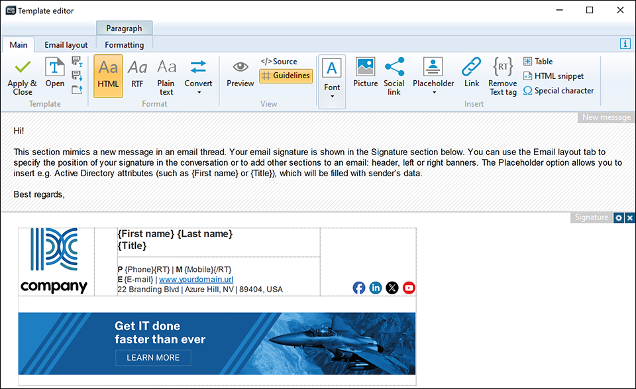Viewport: 636px width, 389px height.
Task: Add a Table to the signature
Action: pyautogui.click(x=538, y=61)
